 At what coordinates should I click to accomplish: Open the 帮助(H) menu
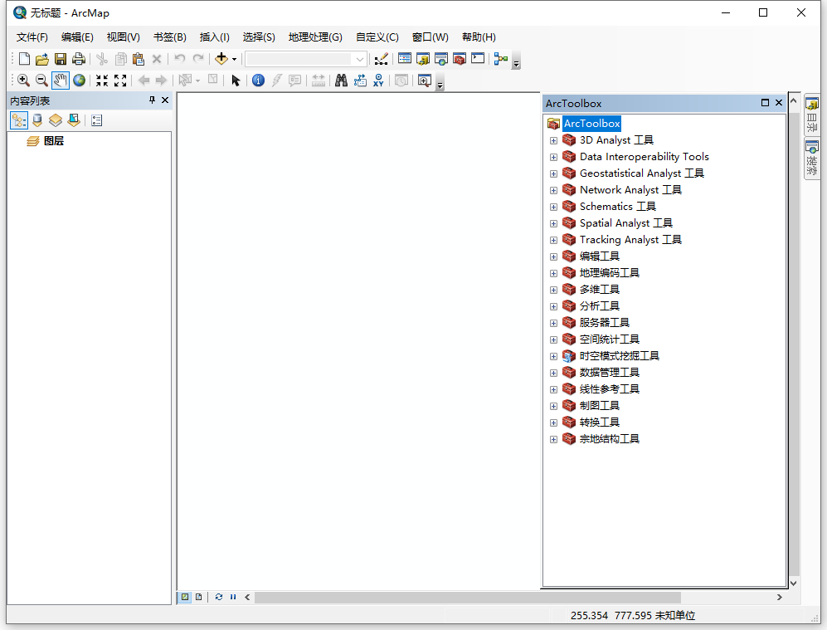click(479, 37)
